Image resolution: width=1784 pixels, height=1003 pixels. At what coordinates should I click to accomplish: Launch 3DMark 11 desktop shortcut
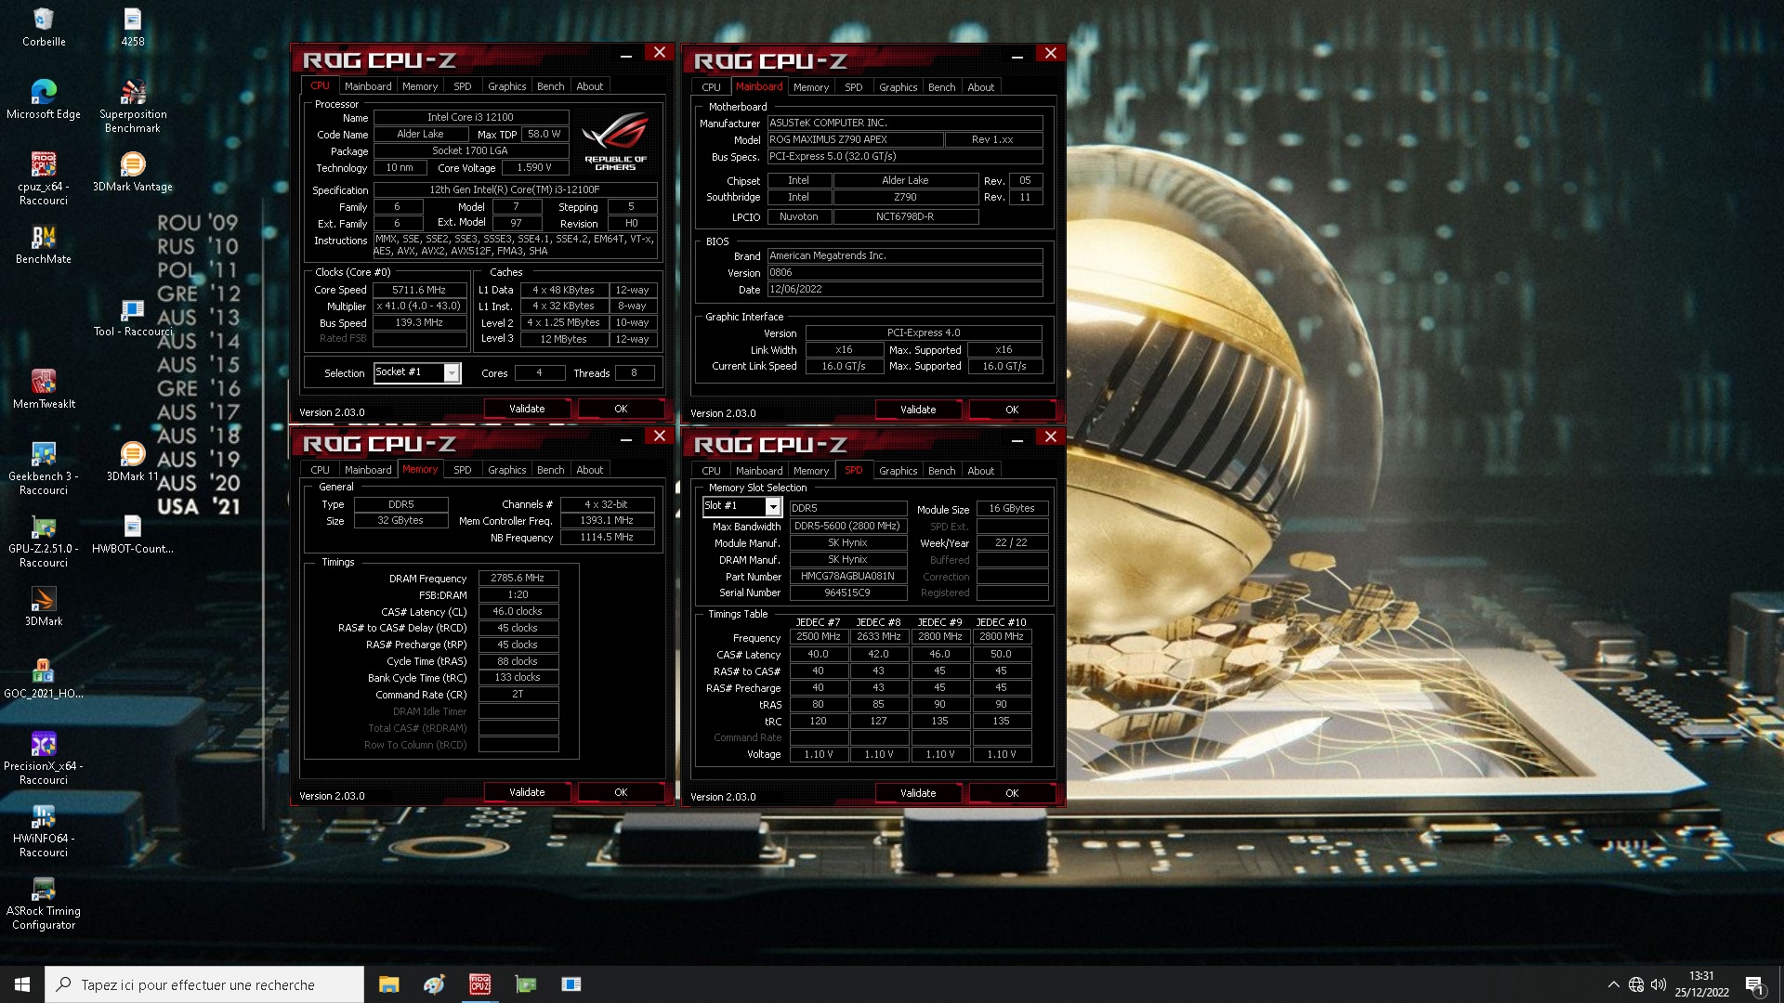click(x=133, y=462)
